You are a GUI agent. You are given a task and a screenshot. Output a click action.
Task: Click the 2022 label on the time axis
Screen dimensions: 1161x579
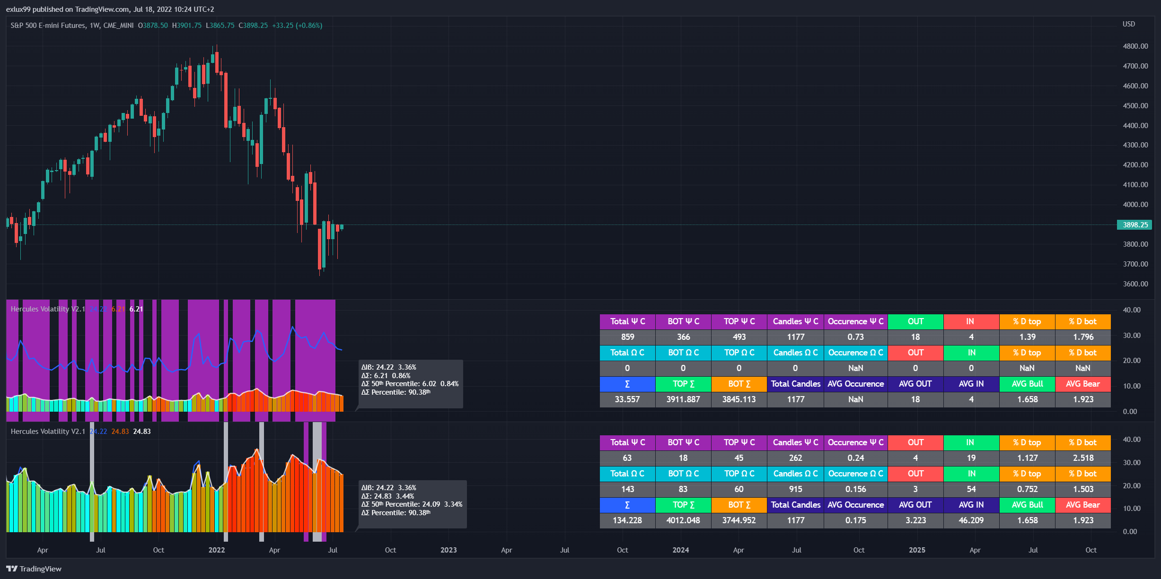(x=217, y=550)
